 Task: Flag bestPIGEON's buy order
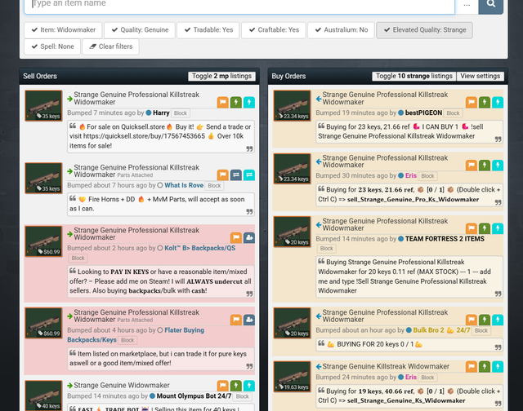(x=472, y=102)
